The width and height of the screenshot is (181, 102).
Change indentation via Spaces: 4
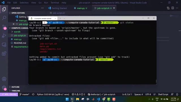pyautogui.click(x=139, y=94)
